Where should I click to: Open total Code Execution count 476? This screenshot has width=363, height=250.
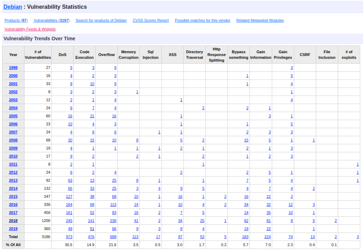(91, 237)
